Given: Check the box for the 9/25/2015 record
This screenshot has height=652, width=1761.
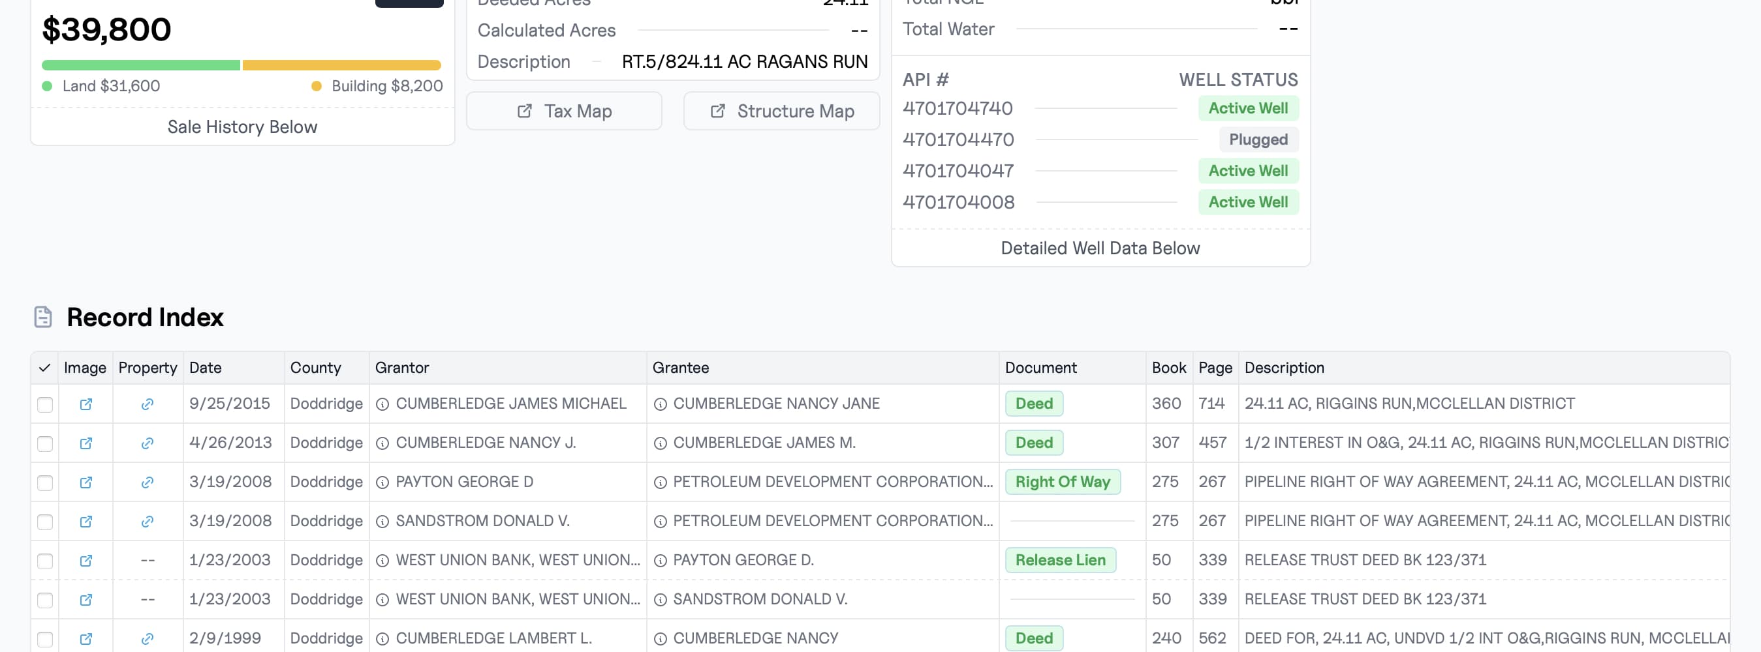Looking at the screenshot, I should point(45,404).
